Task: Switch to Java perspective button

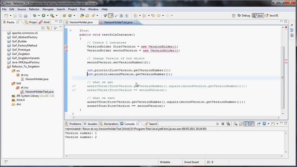Action: 258,15
